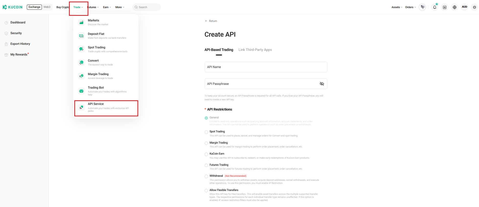Select the Futures Trading permission

(x=206, y=165)
